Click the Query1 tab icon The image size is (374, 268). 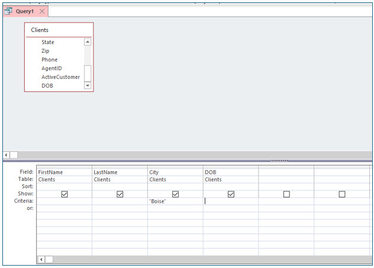8,11
